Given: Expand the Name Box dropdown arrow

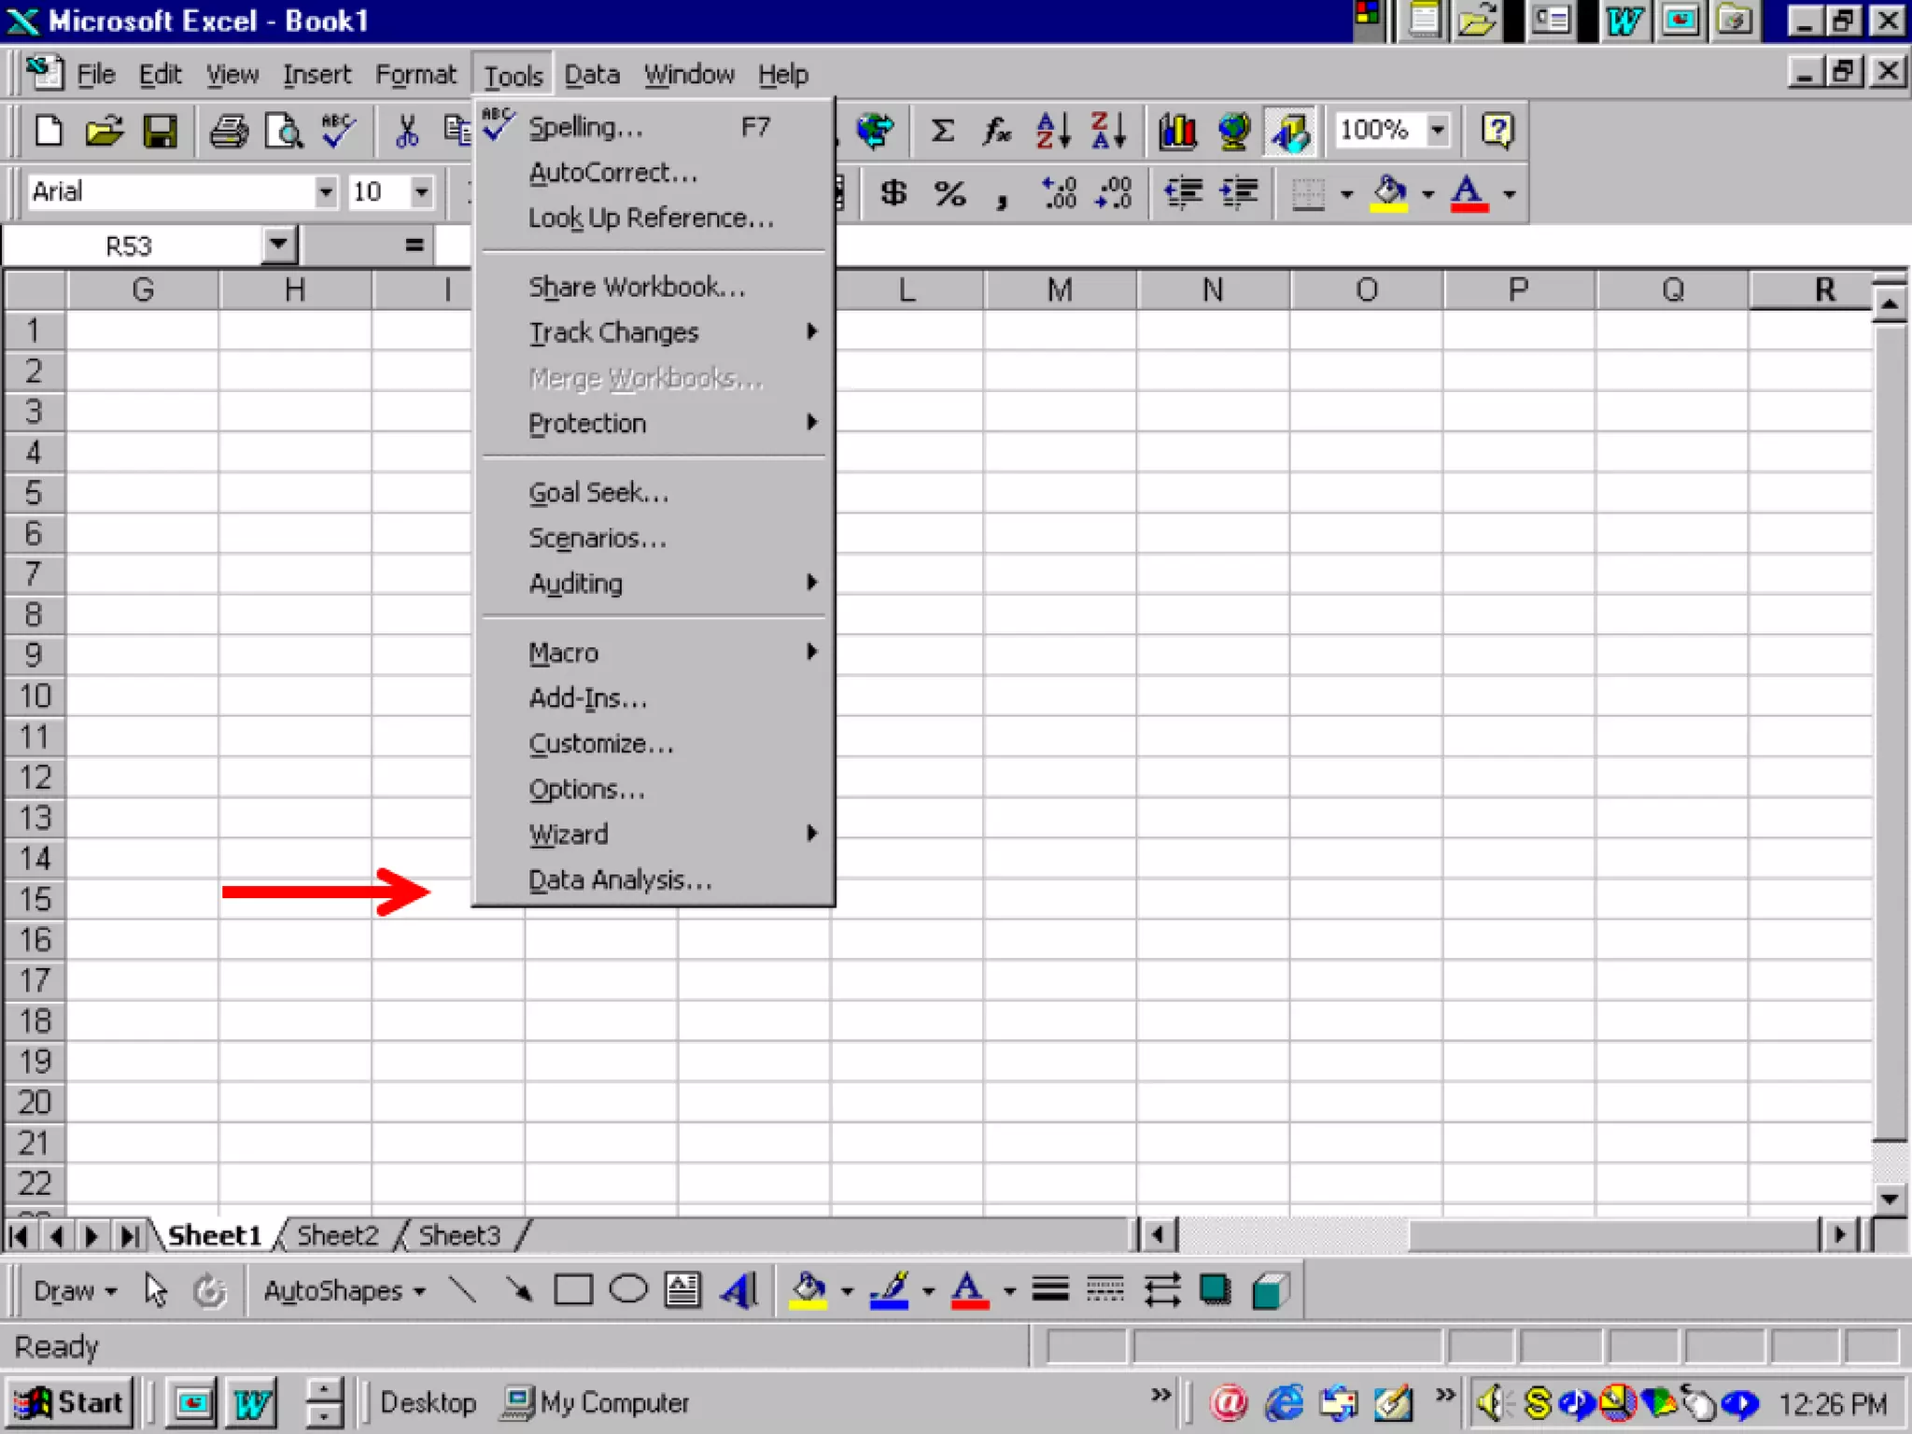Looking at the screenshot, I should [x=278, y=245].
